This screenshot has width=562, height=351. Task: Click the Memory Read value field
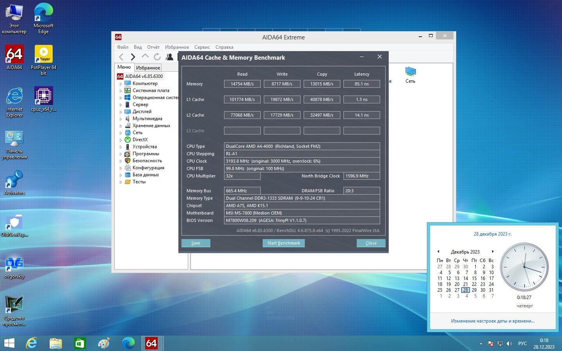(x=242, y=84)
